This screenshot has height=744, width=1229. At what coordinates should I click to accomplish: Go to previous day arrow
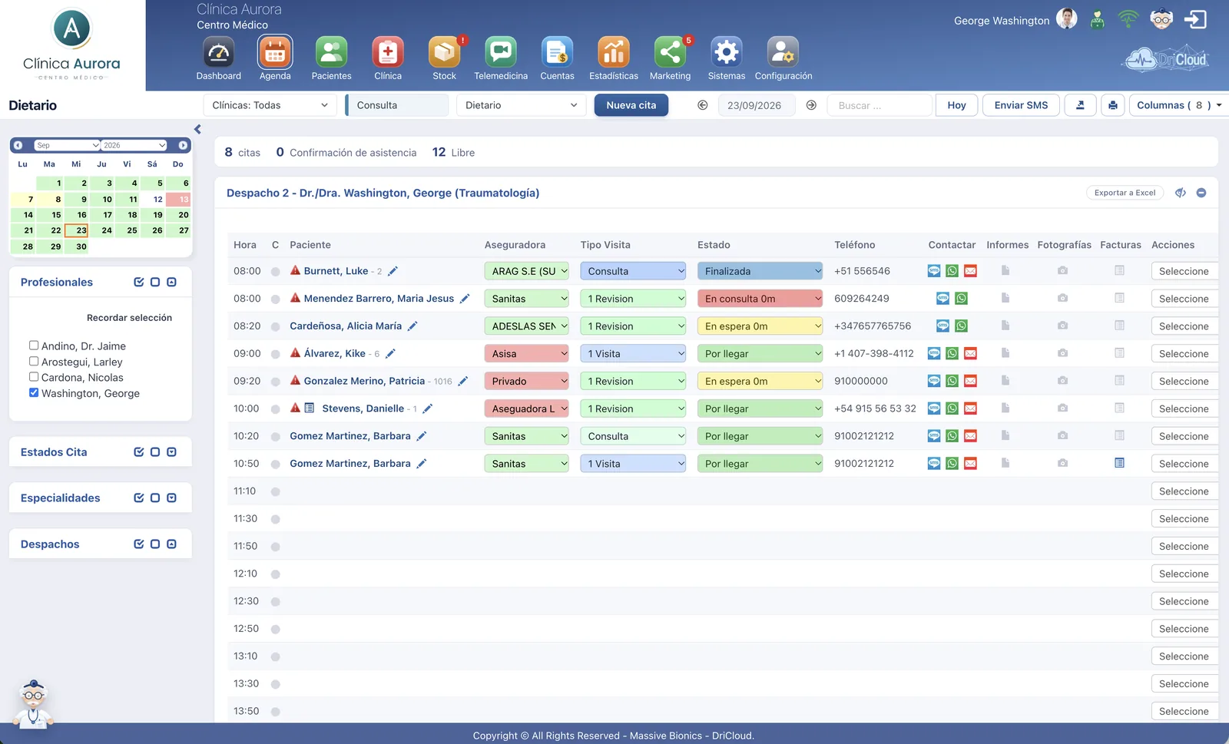click(x=702, y=105)
